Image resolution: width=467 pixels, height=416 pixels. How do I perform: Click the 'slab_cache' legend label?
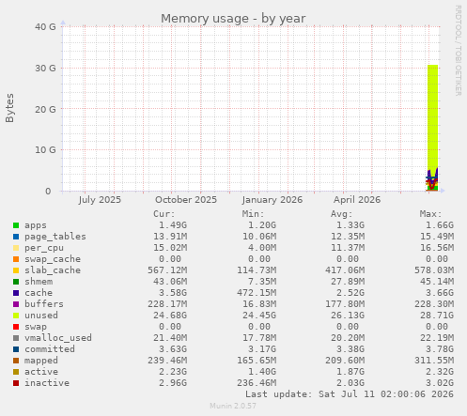[53, 270]
